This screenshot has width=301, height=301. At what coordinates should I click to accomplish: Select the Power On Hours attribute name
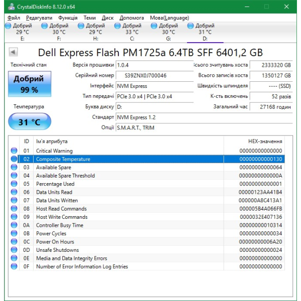click(55, 242)
